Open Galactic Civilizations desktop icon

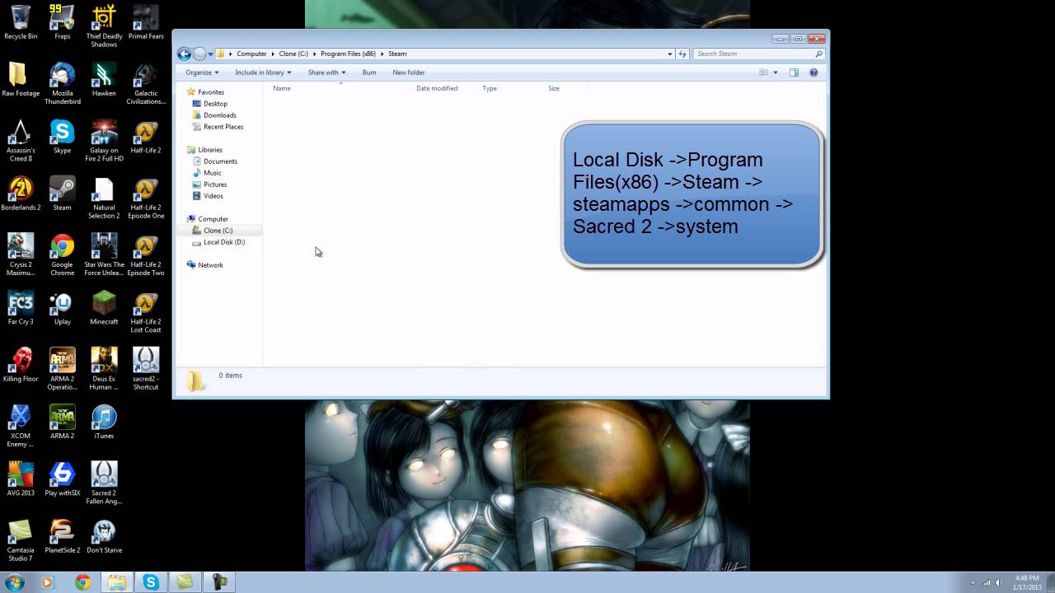(146, 84)
